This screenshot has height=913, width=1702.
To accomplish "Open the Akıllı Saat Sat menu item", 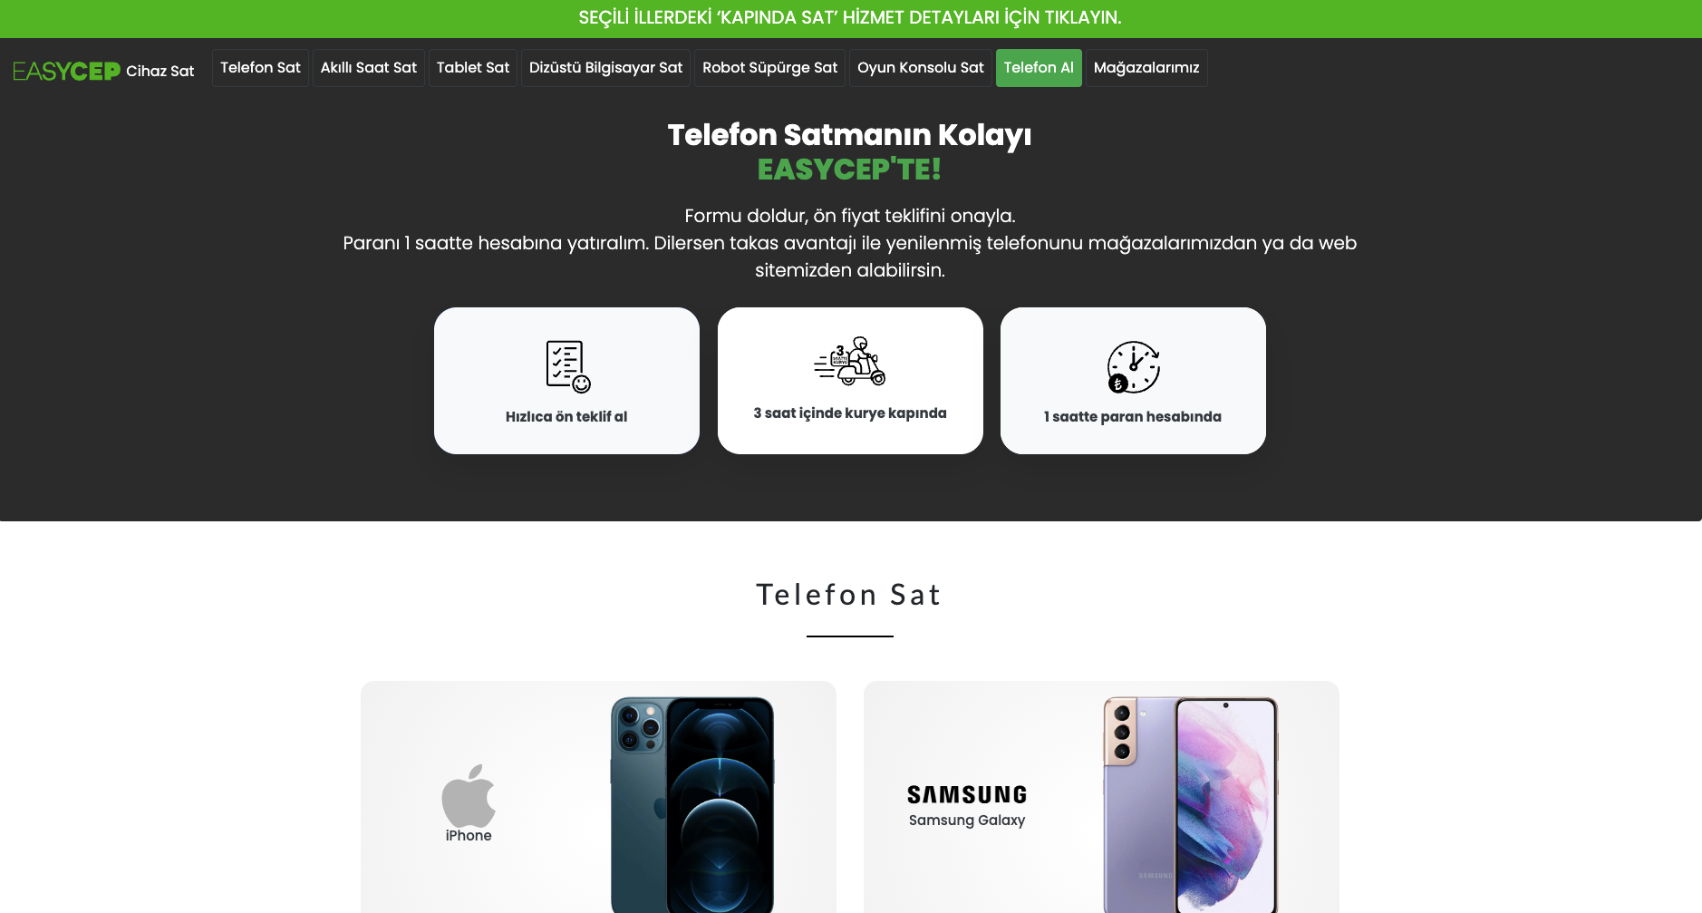I will click(369, 68).
